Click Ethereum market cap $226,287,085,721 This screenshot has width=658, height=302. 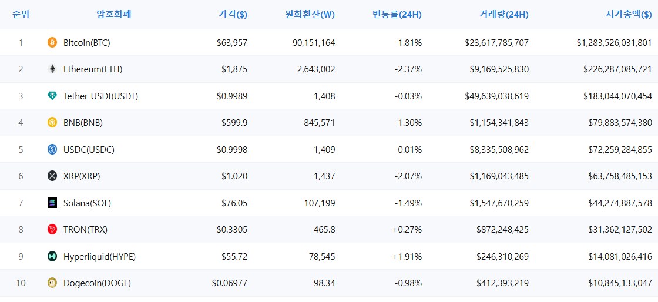coord(617,69)
